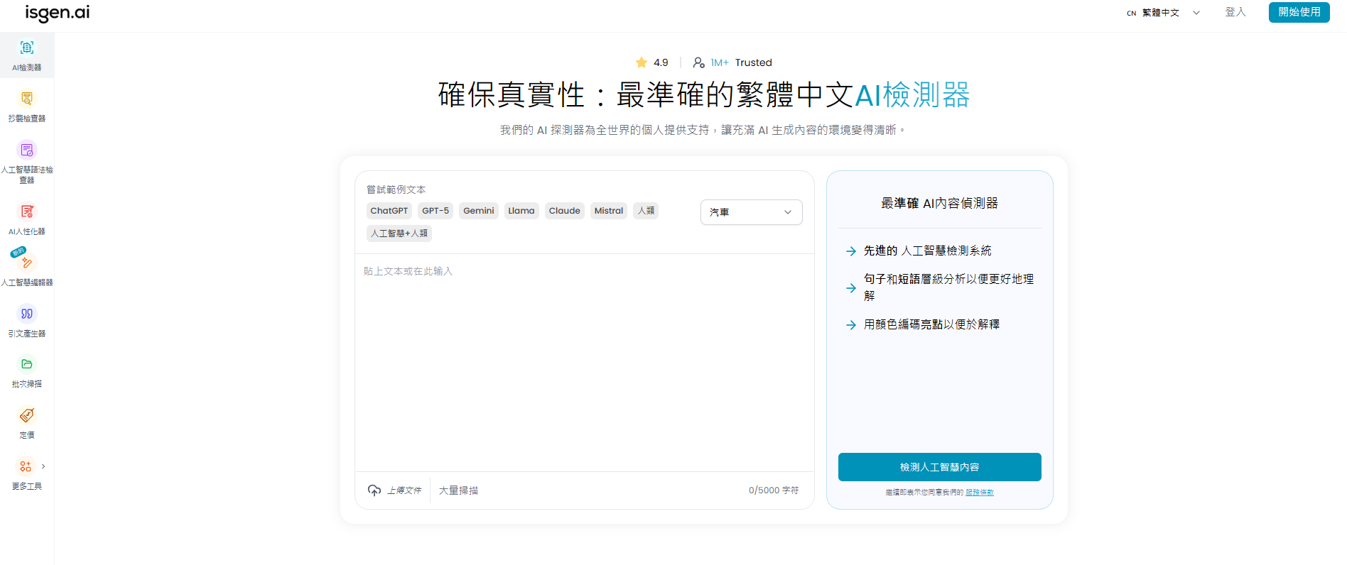Expand the 更多工具 chevron arrow
This screenshot has width=1347, height=565.
[x=43, y=466]
